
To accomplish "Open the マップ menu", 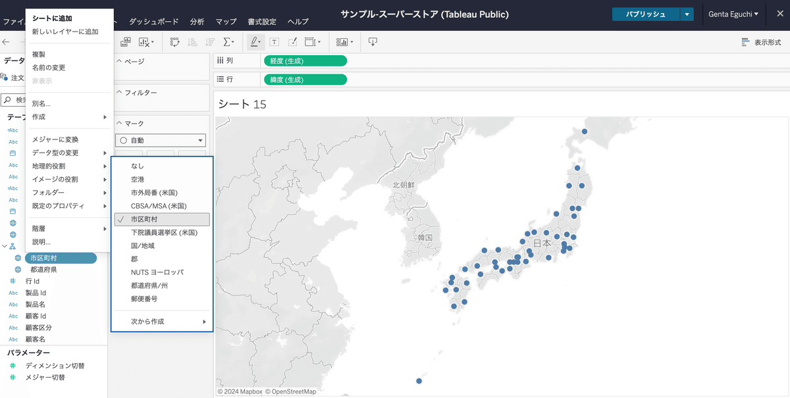I will (226, 22).
